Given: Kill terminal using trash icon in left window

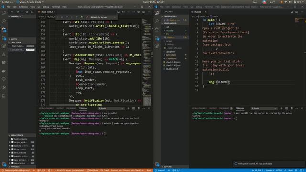Looking at the screenshot, I should tap(139, 108).
